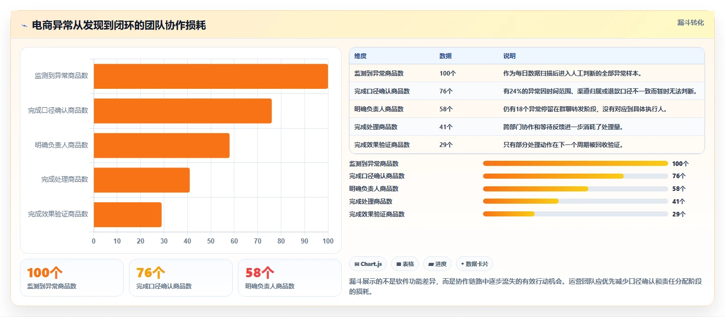Viewport: 725px width, 317px height.
Task: Click the 完成处理商品数 progress list label
Action: point(370,202)
